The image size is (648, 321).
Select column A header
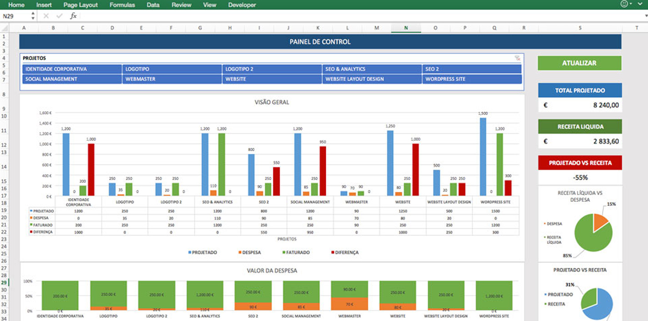(24, 28)
